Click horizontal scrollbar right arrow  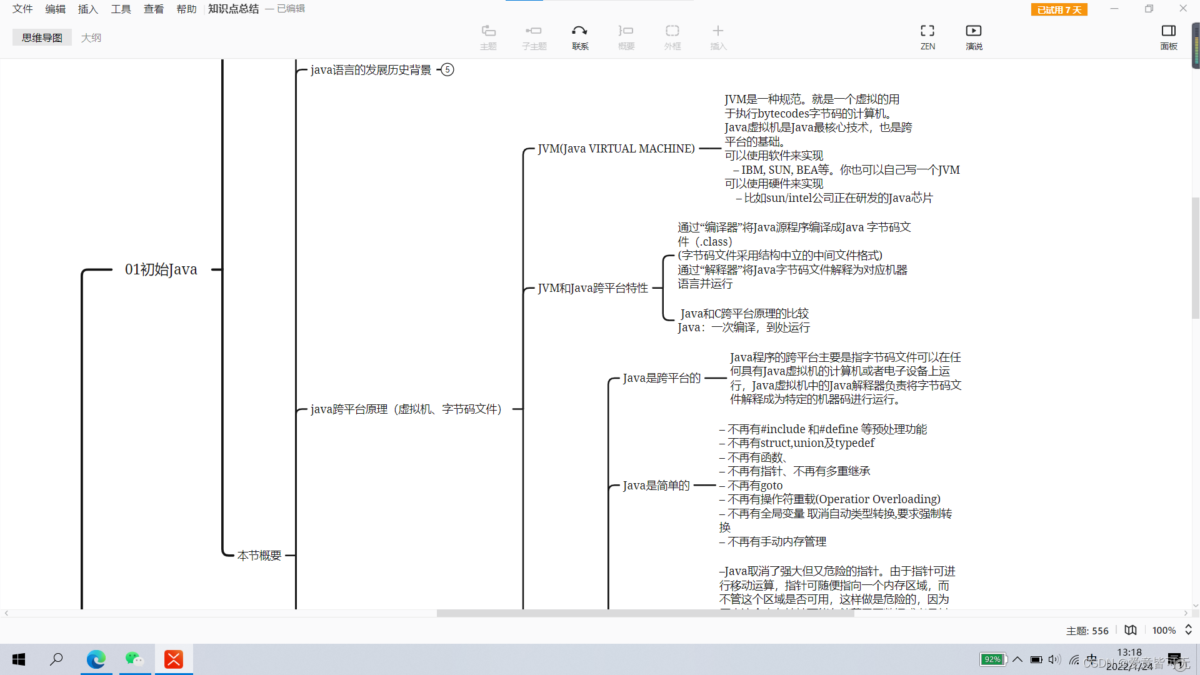1186,613
